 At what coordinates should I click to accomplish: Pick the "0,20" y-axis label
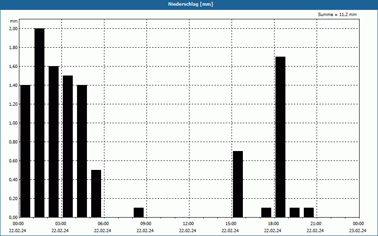click(x=14, y=198)
